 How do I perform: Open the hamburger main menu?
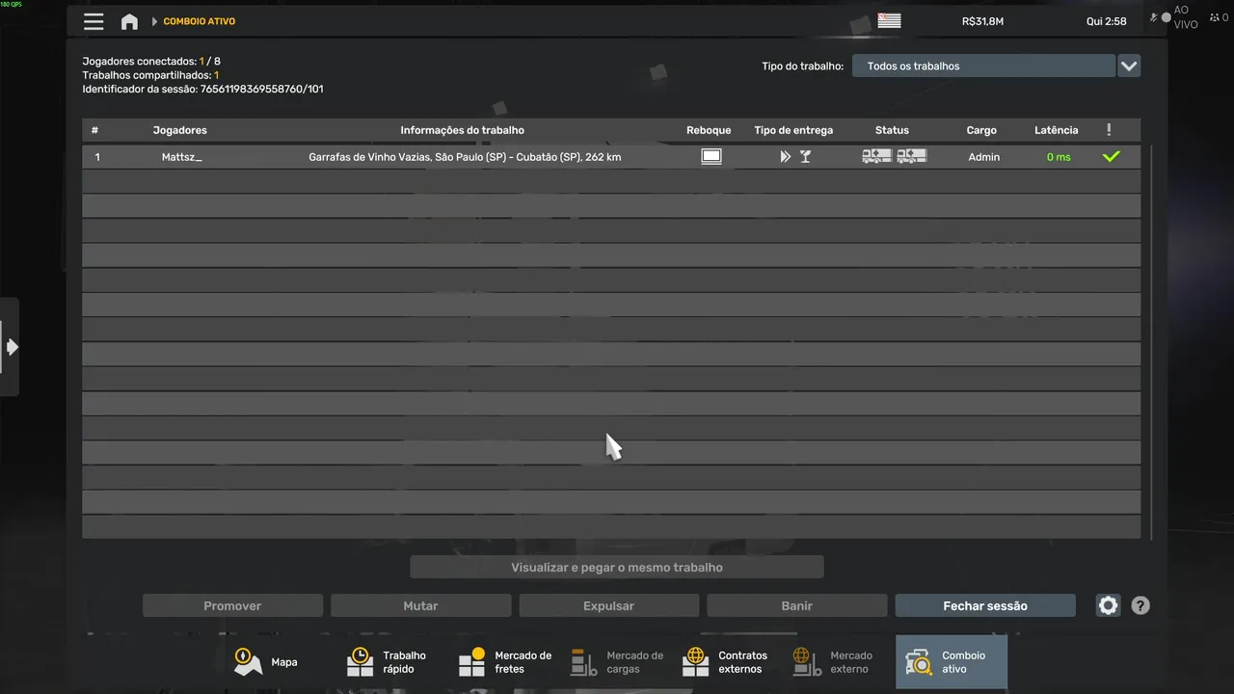[x=94, y=21]
